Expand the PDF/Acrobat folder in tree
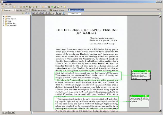This screenshot has width=163, height=115. [4, 23]
